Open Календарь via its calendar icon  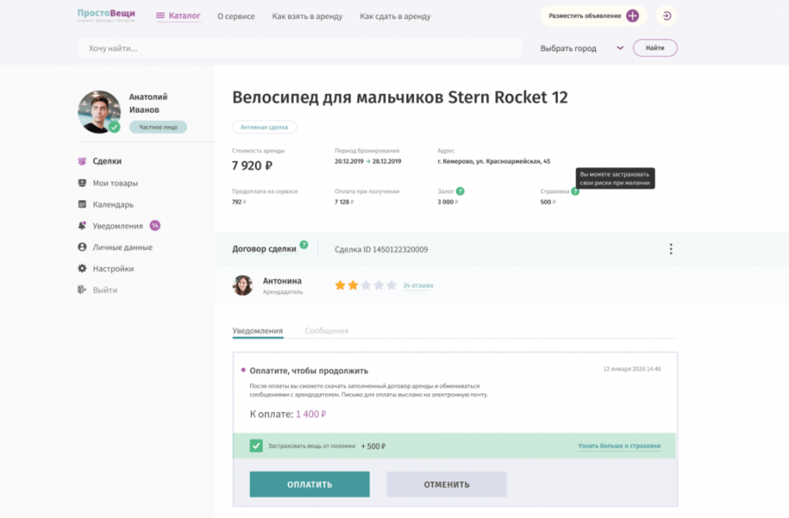(82, 204)
